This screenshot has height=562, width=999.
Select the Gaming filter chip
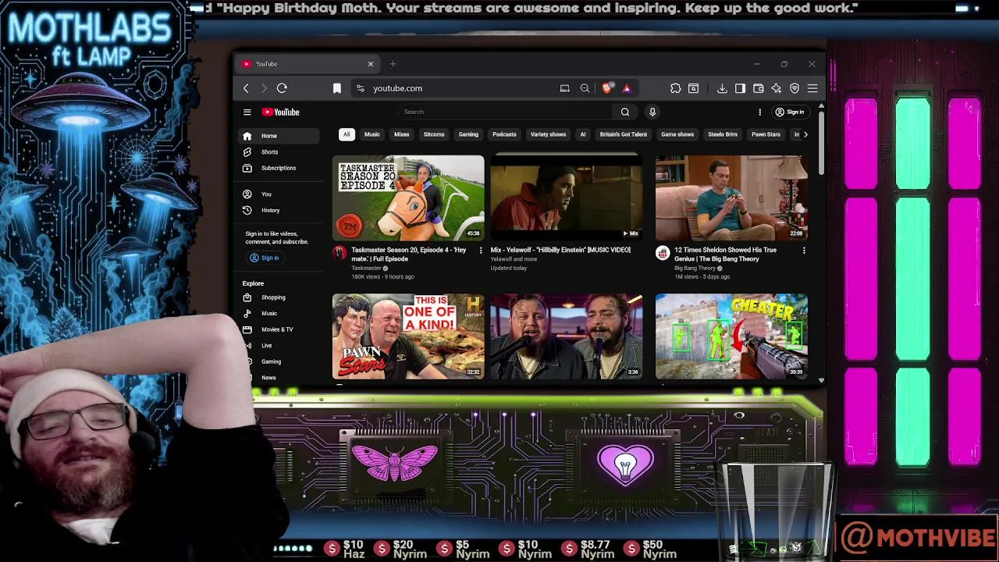(468, 134)
